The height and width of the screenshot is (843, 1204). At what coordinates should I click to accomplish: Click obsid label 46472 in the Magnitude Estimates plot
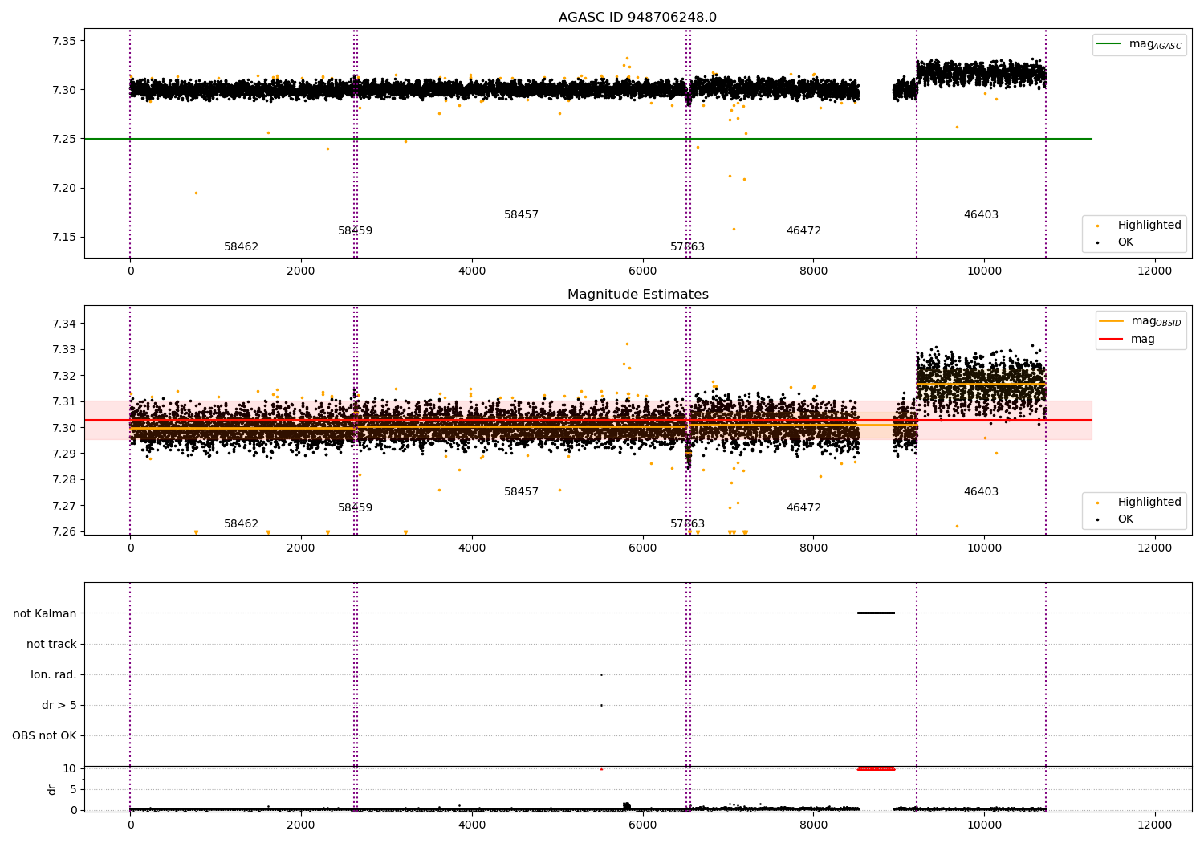point(803,508)
